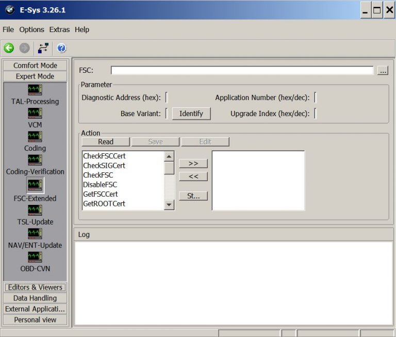
Task: Open the OBD-CVN module icon
Action: click(35, 256)
